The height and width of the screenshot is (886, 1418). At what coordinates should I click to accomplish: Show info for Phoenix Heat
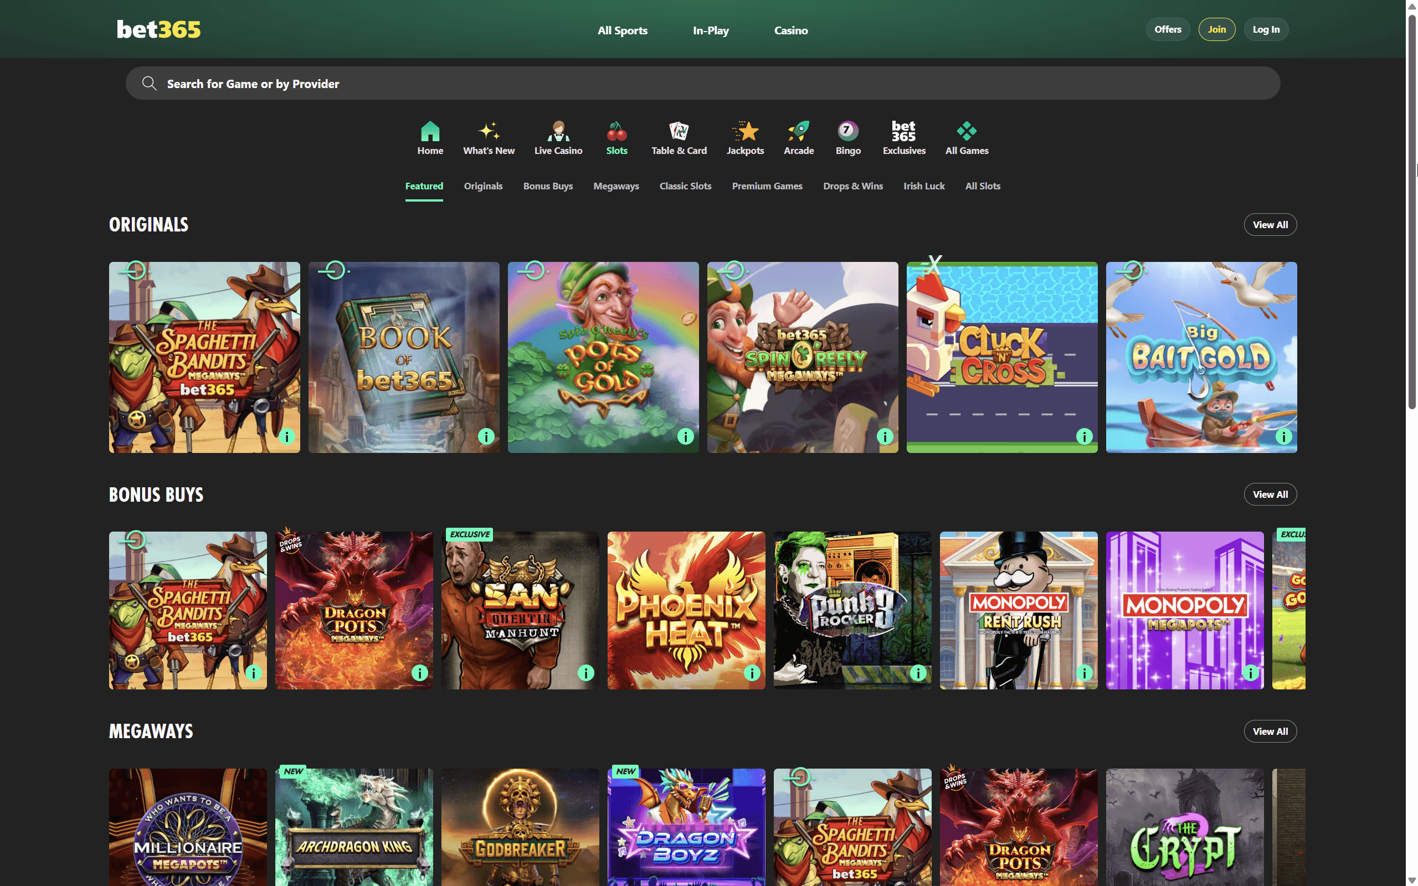point(752,673)
